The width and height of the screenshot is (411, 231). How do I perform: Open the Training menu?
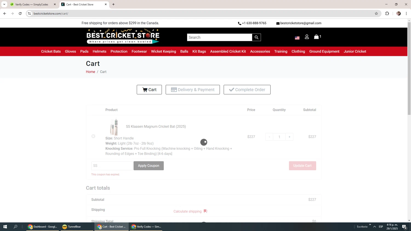click(x=281, y=51)
